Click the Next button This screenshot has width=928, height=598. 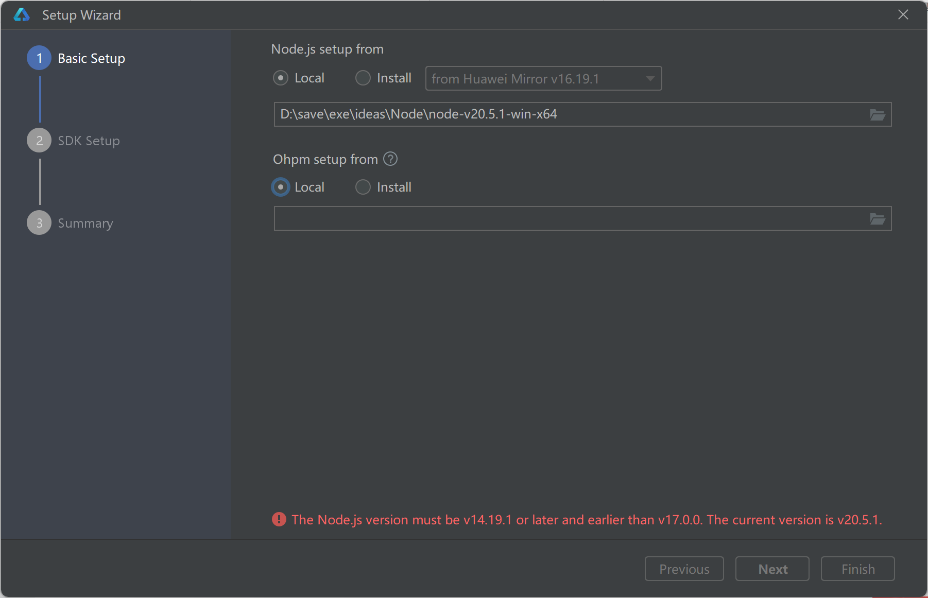(x=772, y=569)
